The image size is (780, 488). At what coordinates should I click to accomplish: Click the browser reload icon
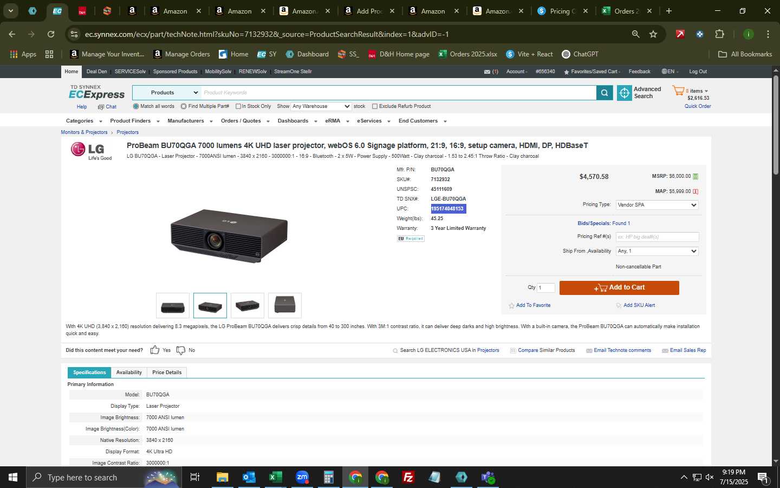[x=51, y=34]
